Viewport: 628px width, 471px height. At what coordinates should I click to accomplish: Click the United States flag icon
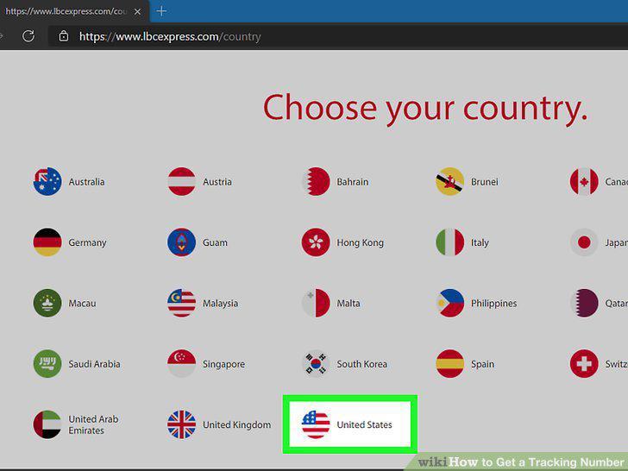(x=316, y=424)
